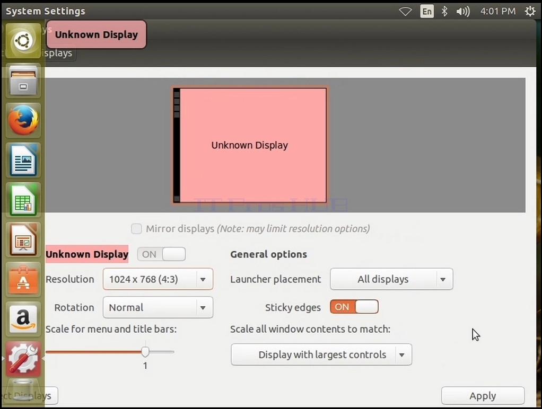Launch Firefox web browser from the launcher
Viewport: 542px width, 409px height.
[x=23, y=120]
